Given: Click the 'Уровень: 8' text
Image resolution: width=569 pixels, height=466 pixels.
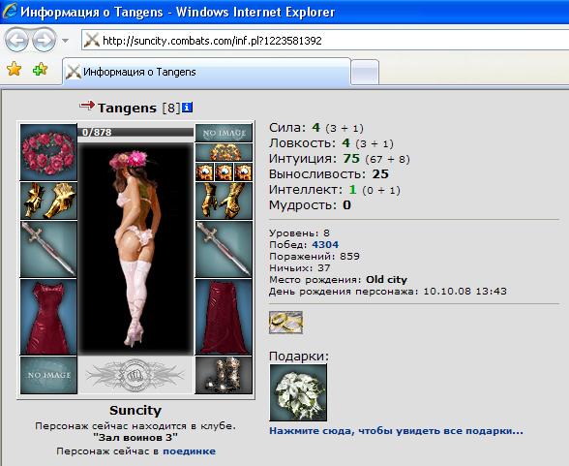Looking at the screenshot, I should [299, 233].
